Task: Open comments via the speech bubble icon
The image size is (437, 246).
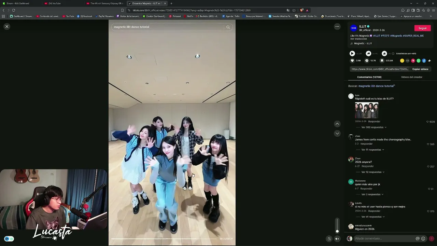Action: pos(367,60)
